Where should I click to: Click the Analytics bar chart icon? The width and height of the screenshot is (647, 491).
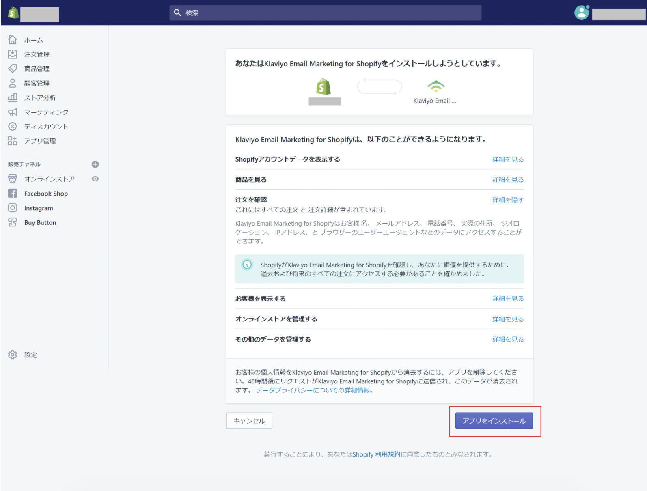pos(13,97)
